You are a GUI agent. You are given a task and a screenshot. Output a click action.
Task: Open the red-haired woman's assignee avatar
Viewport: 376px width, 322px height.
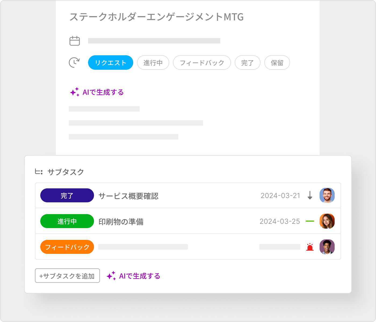327,221
